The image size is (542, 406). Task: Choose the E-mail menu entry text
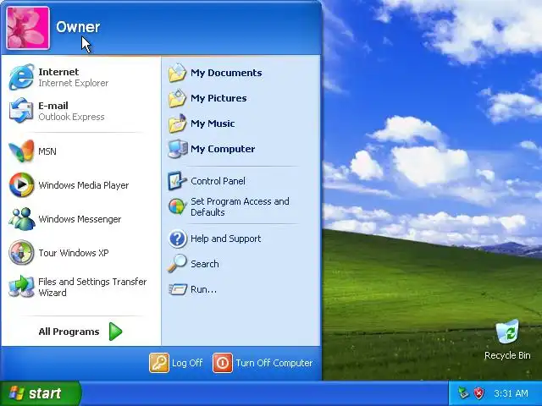(x=53, y=106)
